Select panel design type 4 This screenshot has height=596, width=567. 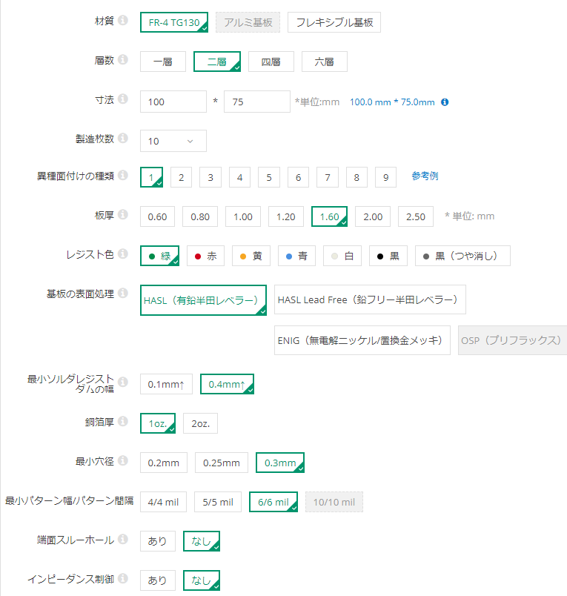(x=240, y=177)
